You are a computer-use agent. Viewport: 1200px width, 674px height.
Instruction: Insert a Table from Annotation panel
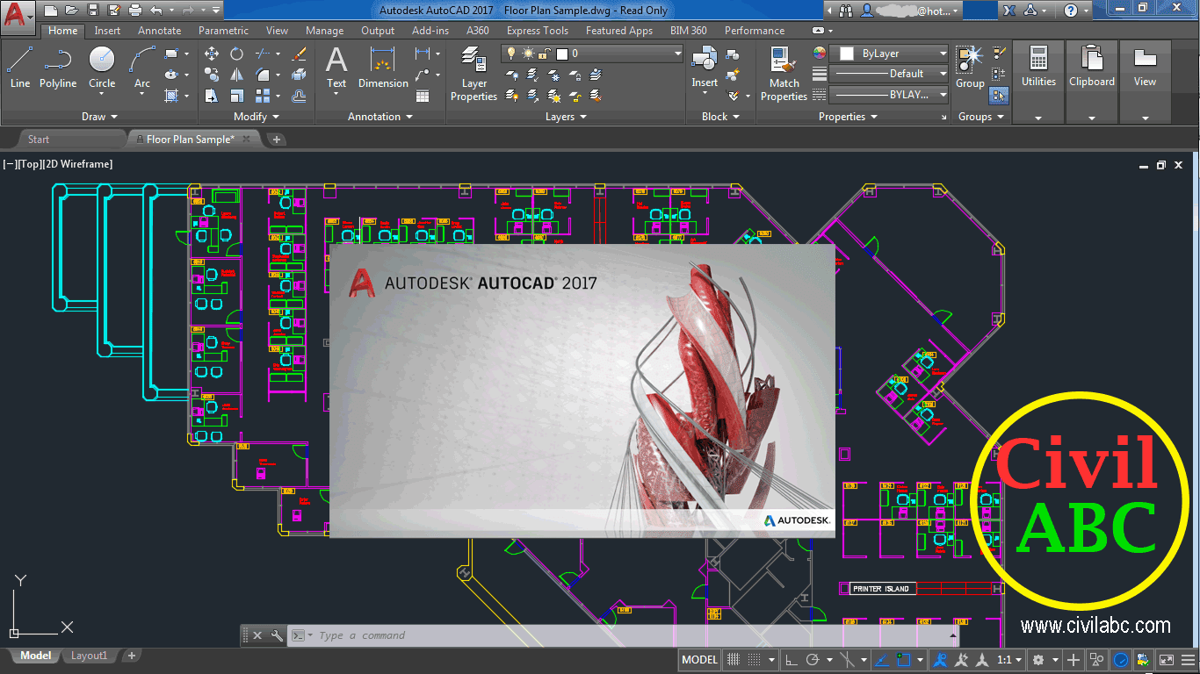423,96
